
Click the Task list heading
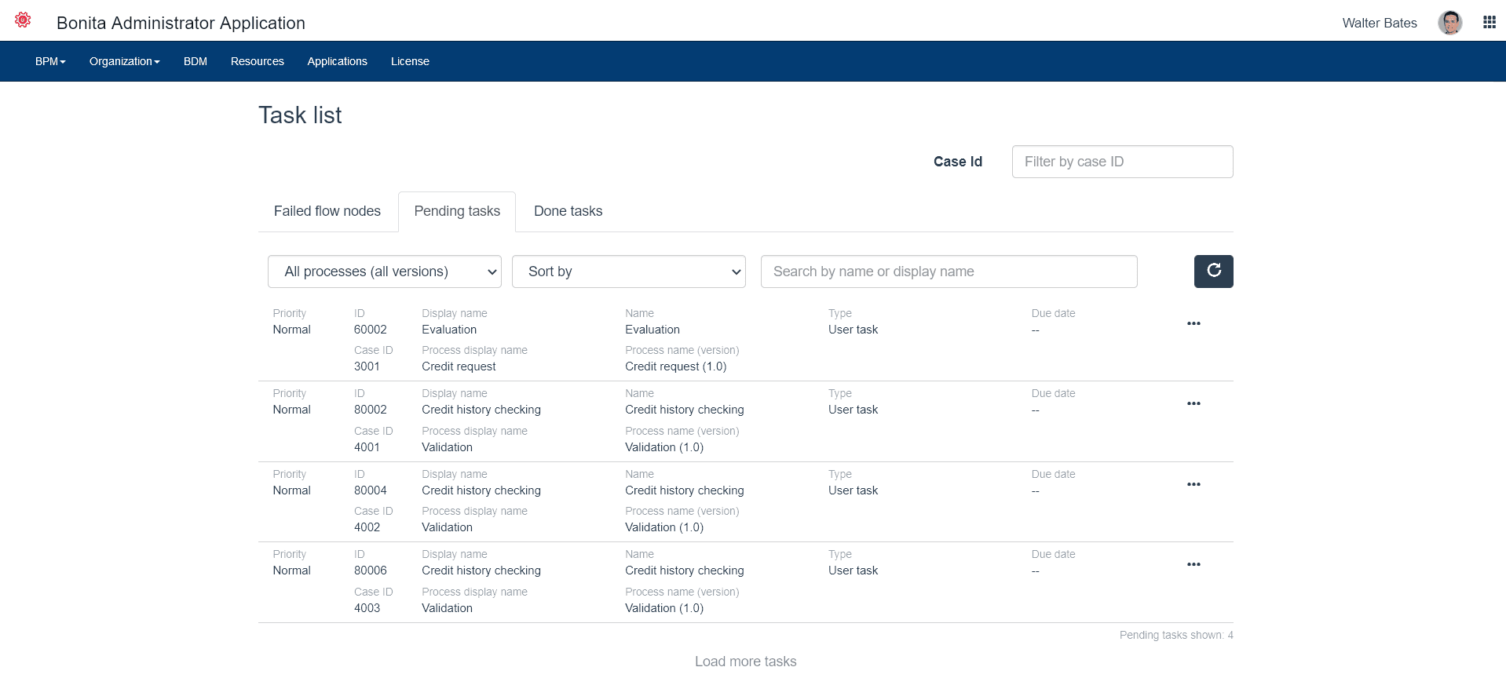[300, 115]
